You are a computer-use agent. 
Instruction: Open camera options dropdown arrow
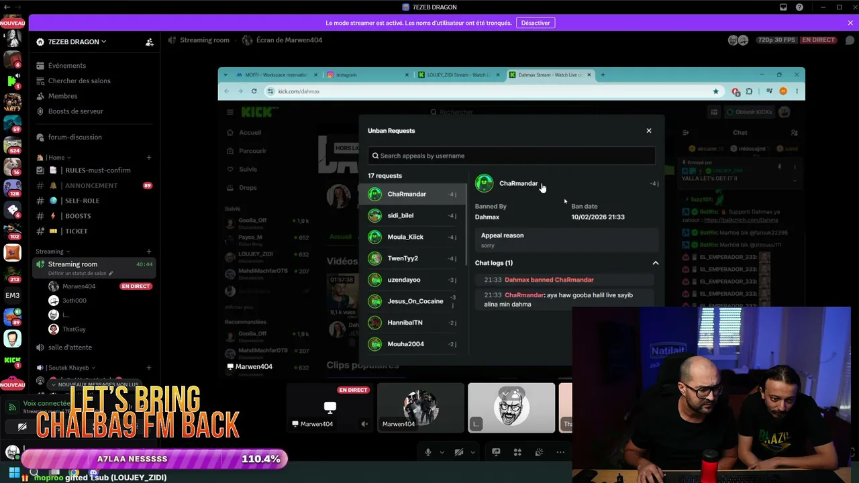coord(472,452)
